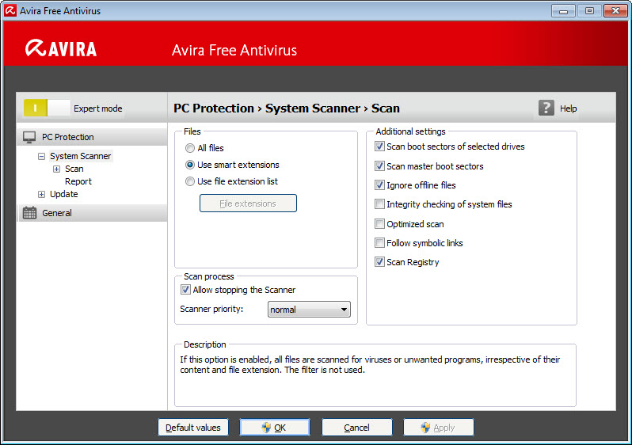This screenshot has width=632, height=445.
Task: Click the Help question mark icon
Action: (546, 108)
